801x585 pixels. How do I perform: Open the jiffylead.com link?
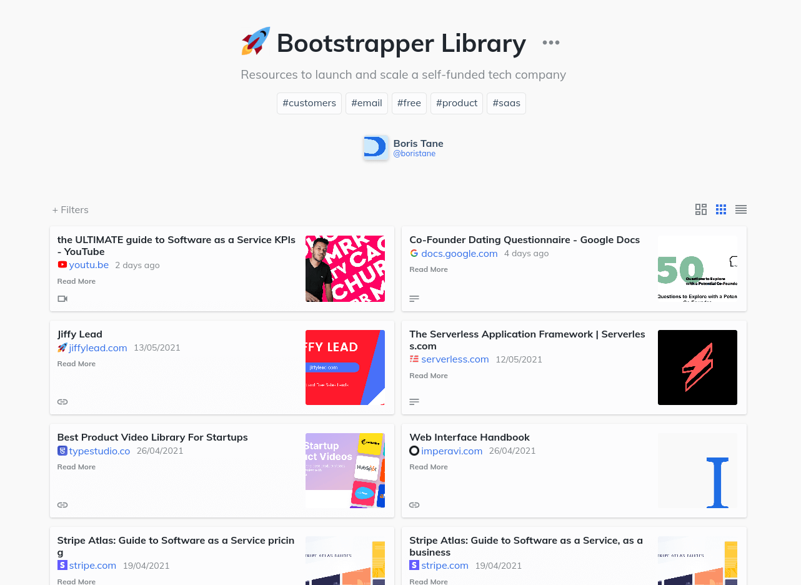(x=98, y=347)
